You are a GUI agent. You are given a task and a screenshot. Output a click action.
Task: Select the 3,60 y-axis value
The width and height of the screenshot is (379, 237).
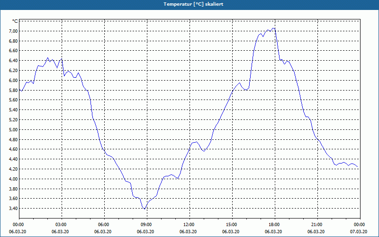tap(14, 199)
